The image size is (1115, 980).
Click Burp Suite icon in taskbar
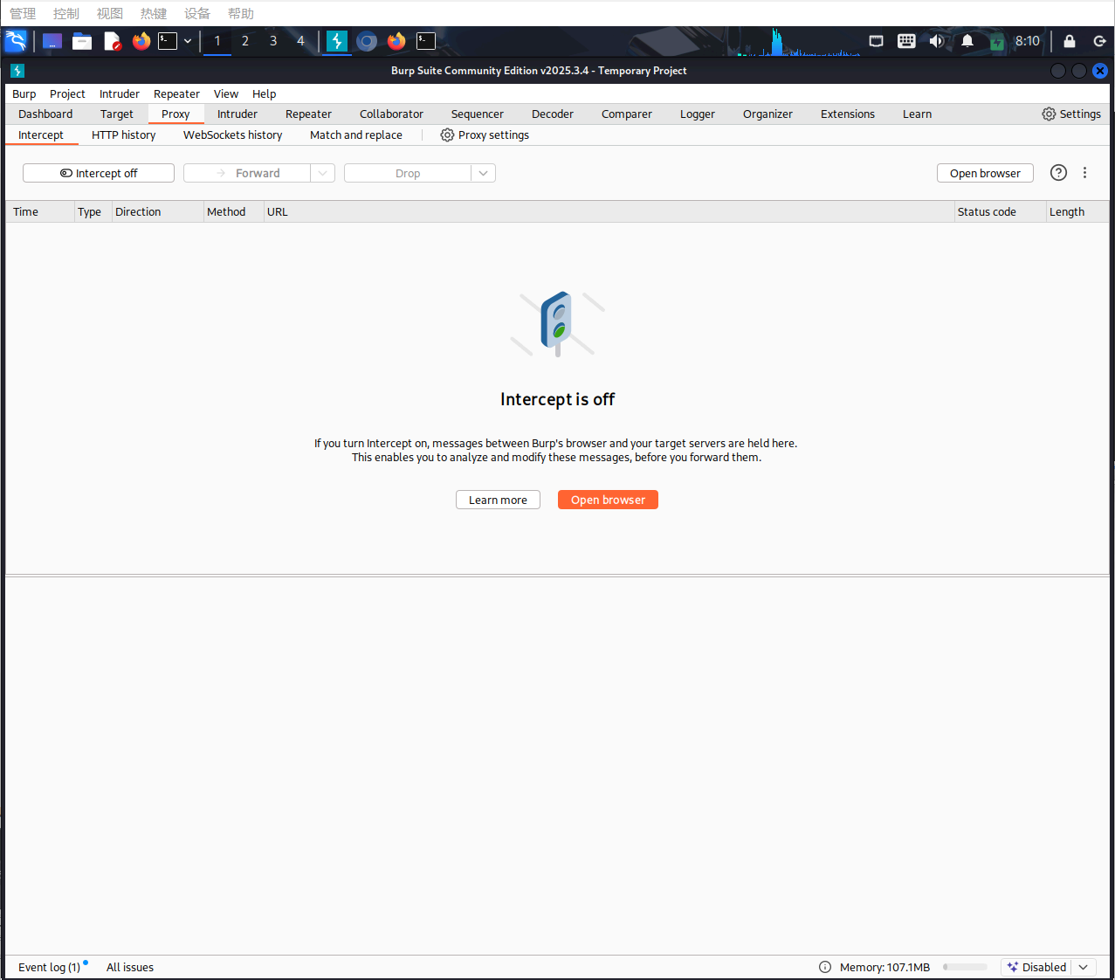click(x=337, y=41)
